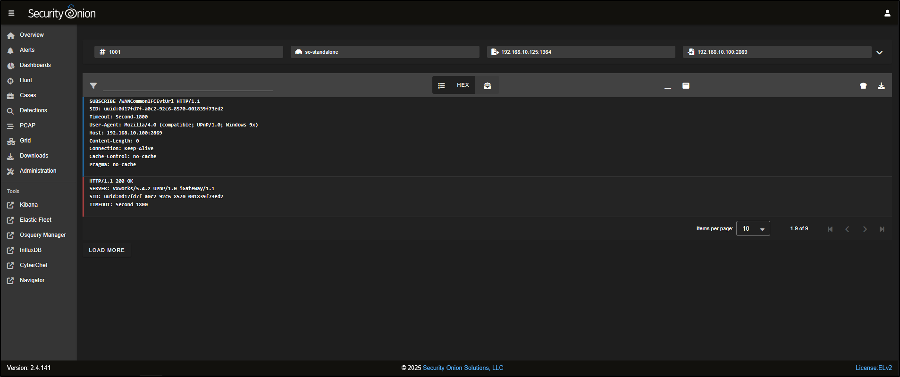The width and height of the screenshot is (900, 377).
Task: Click the packet filter text field
Action: 188,85
